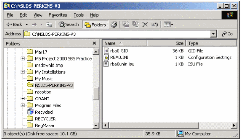Image resolution: width=241 pixels, height=139 pixels.
Task: Expand the MS Project 2000 SBS Practice folder
Action: click(x=23, y=58)
